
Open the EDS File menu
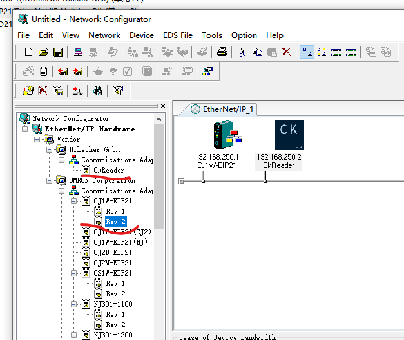(178, 35)
